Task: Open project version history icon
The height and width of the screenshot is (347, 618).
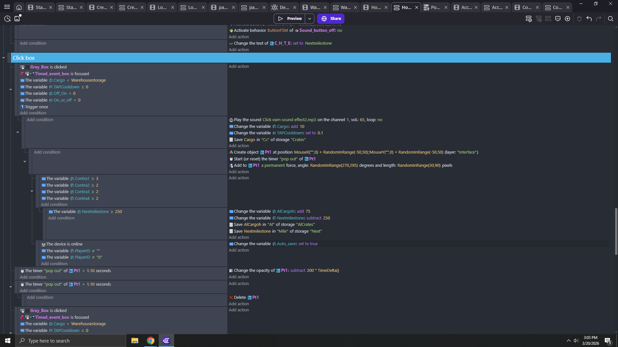Action: pos(7,19)
